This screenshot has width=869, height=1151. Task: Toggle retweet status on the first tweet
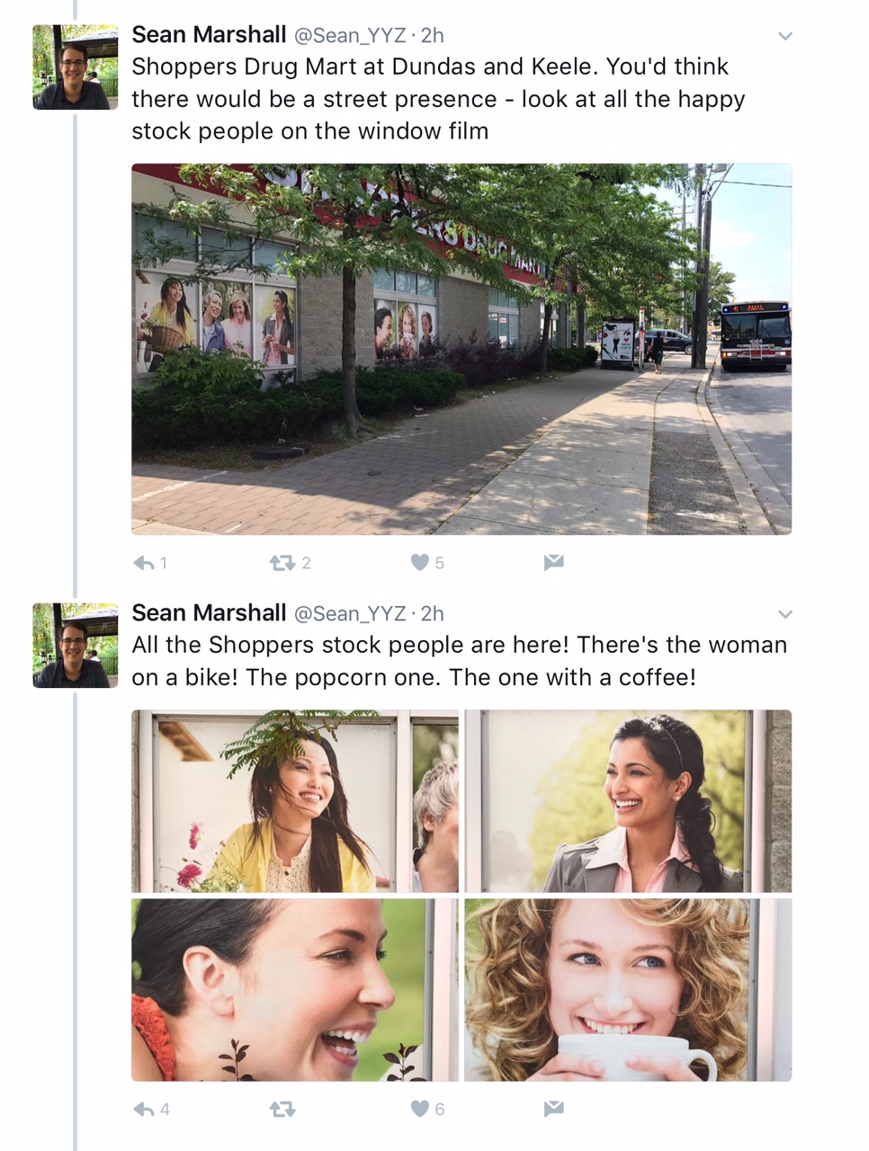282,563
